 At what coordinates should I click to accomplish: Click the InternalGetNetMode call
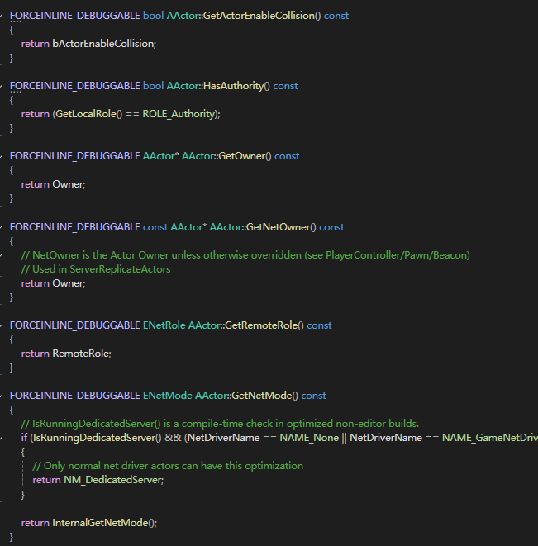pyautogui.click(x=100, y=523)
